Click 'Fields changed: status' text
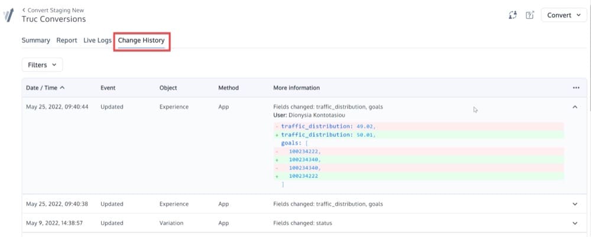The height and width of the screenshot is (237, 591). (303, 223)
